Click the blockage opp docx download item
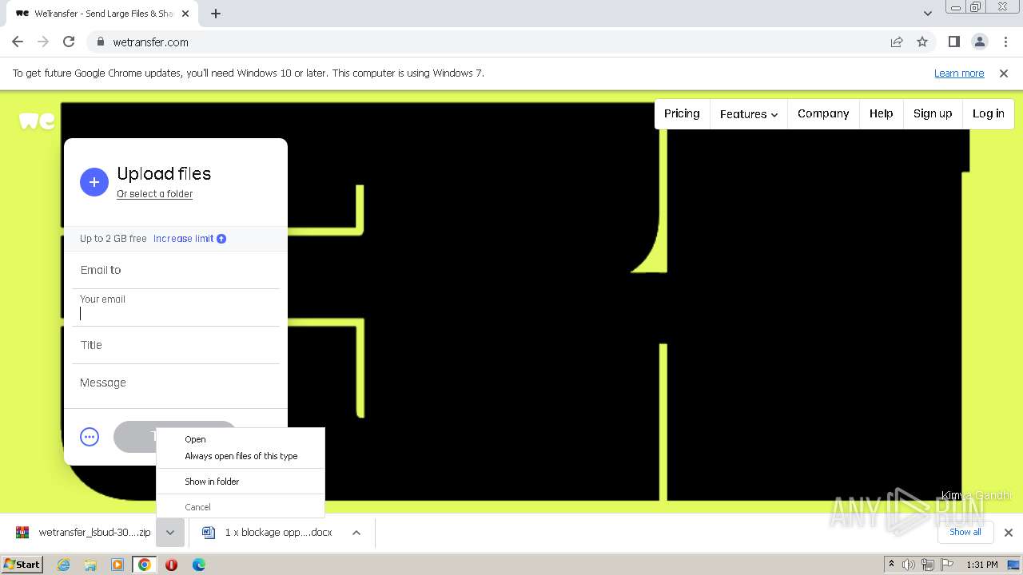This screenshot has height=575, width=1023. (x=267, y=533)
